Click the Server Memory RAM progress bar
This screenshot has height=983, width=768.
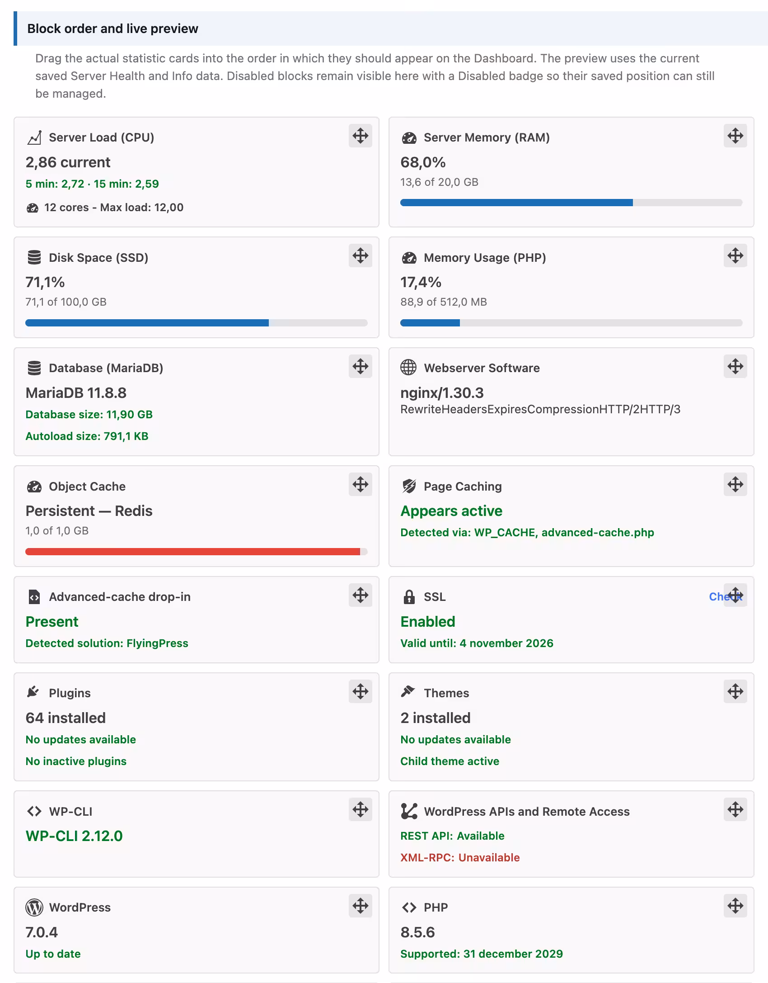click(x=571, y=203)
